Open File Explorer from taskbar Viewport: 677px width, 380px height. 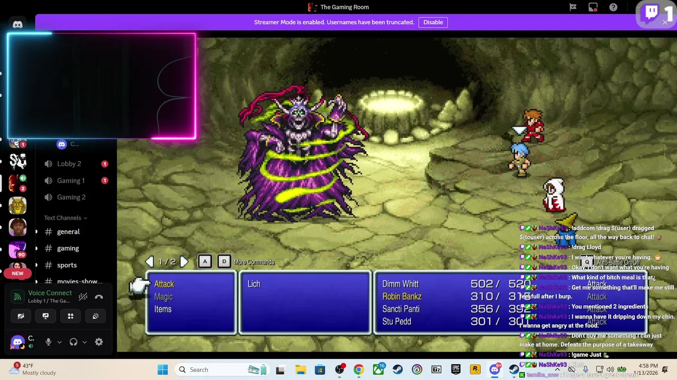click(x=300, y=369)
